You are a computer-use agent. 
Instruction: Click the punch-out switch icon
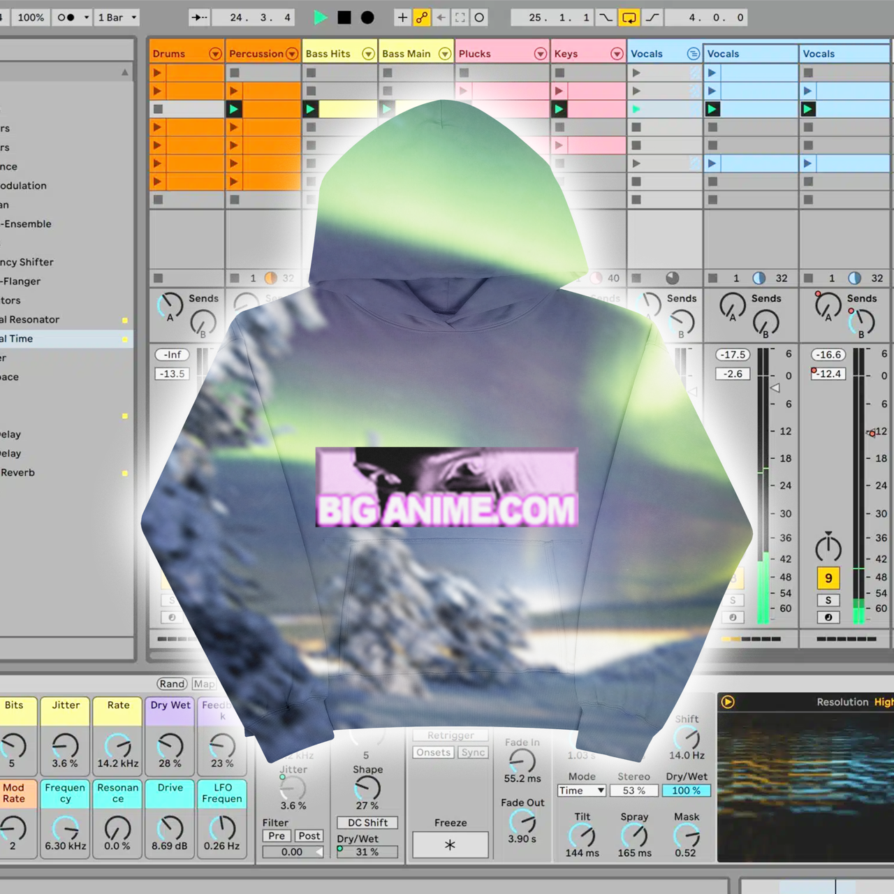point(652,17)
